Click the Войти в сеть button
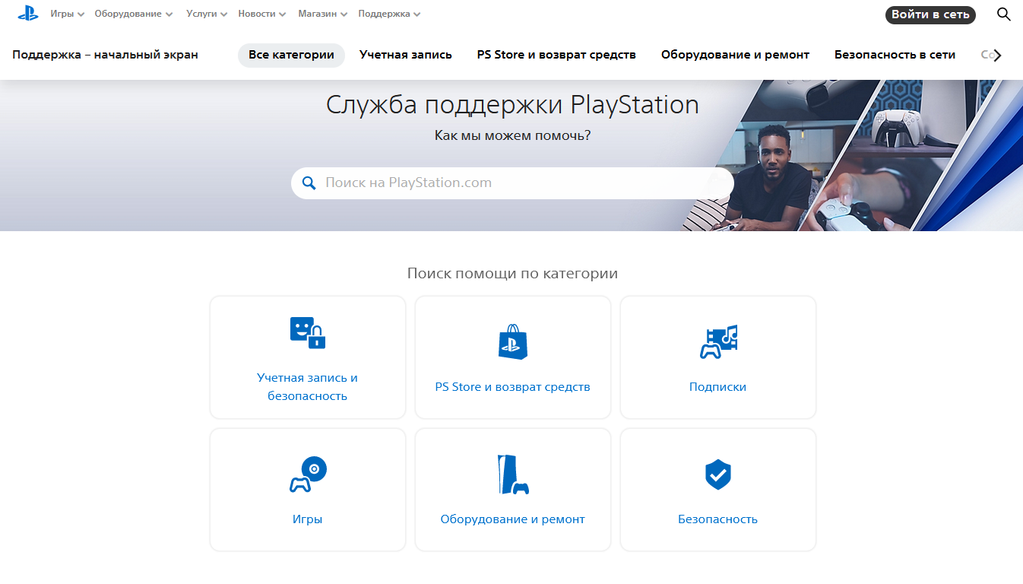This screenshot has height=584, width=1023. pos(930,14)
